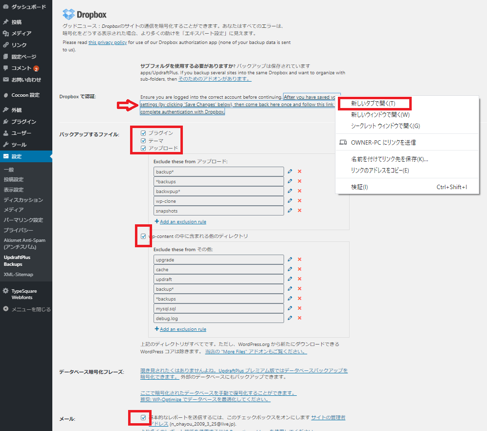Open the More Files add-on link
The width and height of the screenshot is (487, 431).
(x=256, y=351)
